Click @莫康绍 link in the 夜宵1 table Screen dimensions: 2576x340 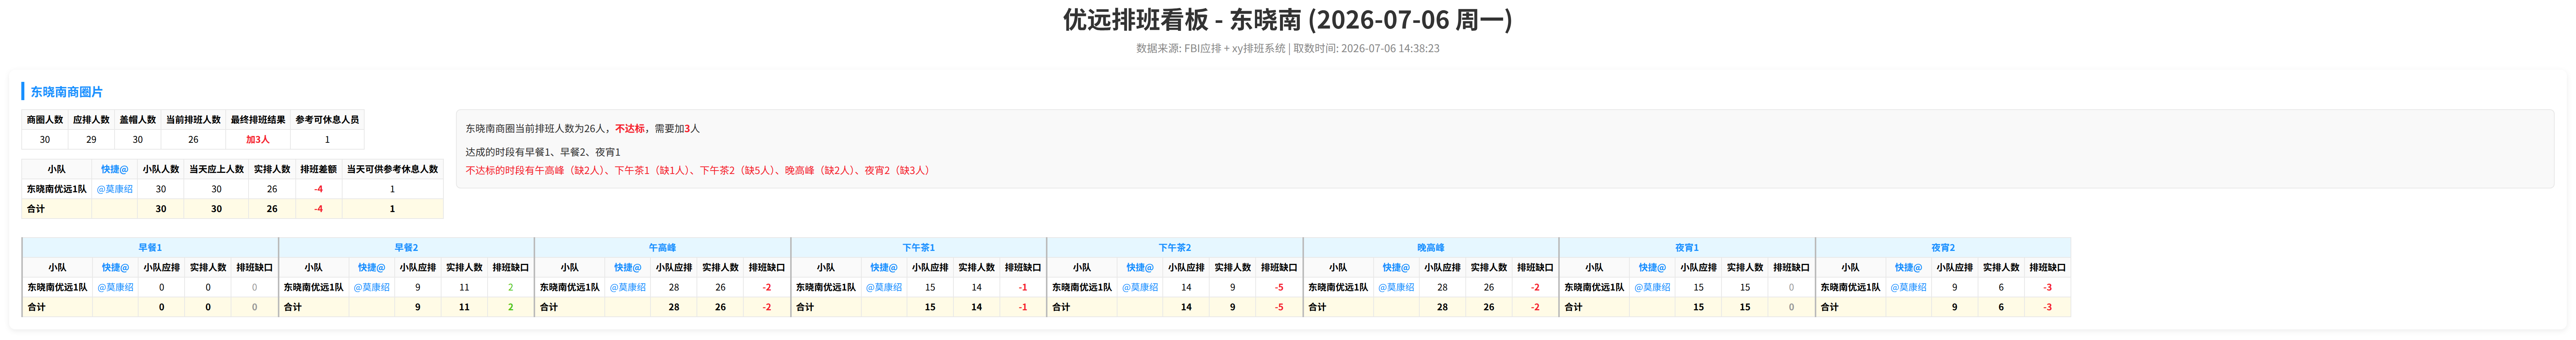point(1651,287)
